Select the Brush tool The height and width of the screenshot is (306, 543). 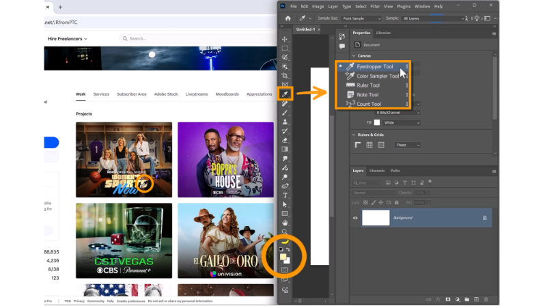[x=285, y=113]
